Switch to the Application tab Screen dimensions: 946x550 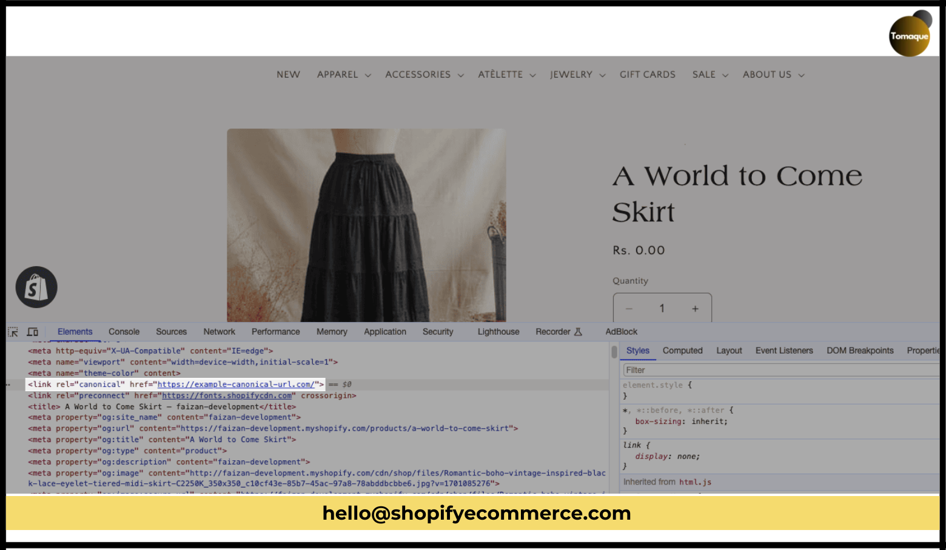pyautogui.click(x=385, y=332)
